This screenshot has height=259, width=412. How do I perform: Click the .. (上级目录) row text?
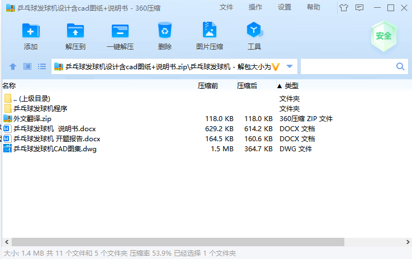tap(32, 99)
